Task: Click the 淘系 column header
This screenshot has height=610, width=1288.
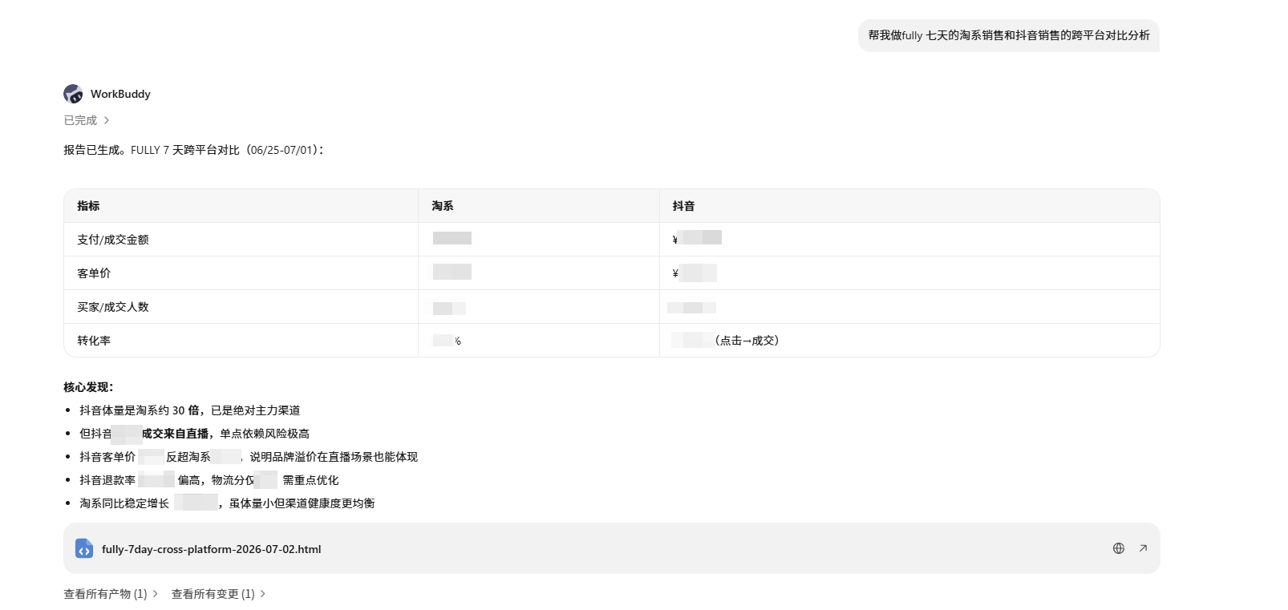Action: pos(443,206)
